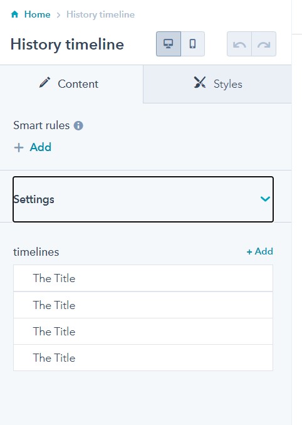
Task: Click the pencil icon on Content tab
Action: coord(44,82)
